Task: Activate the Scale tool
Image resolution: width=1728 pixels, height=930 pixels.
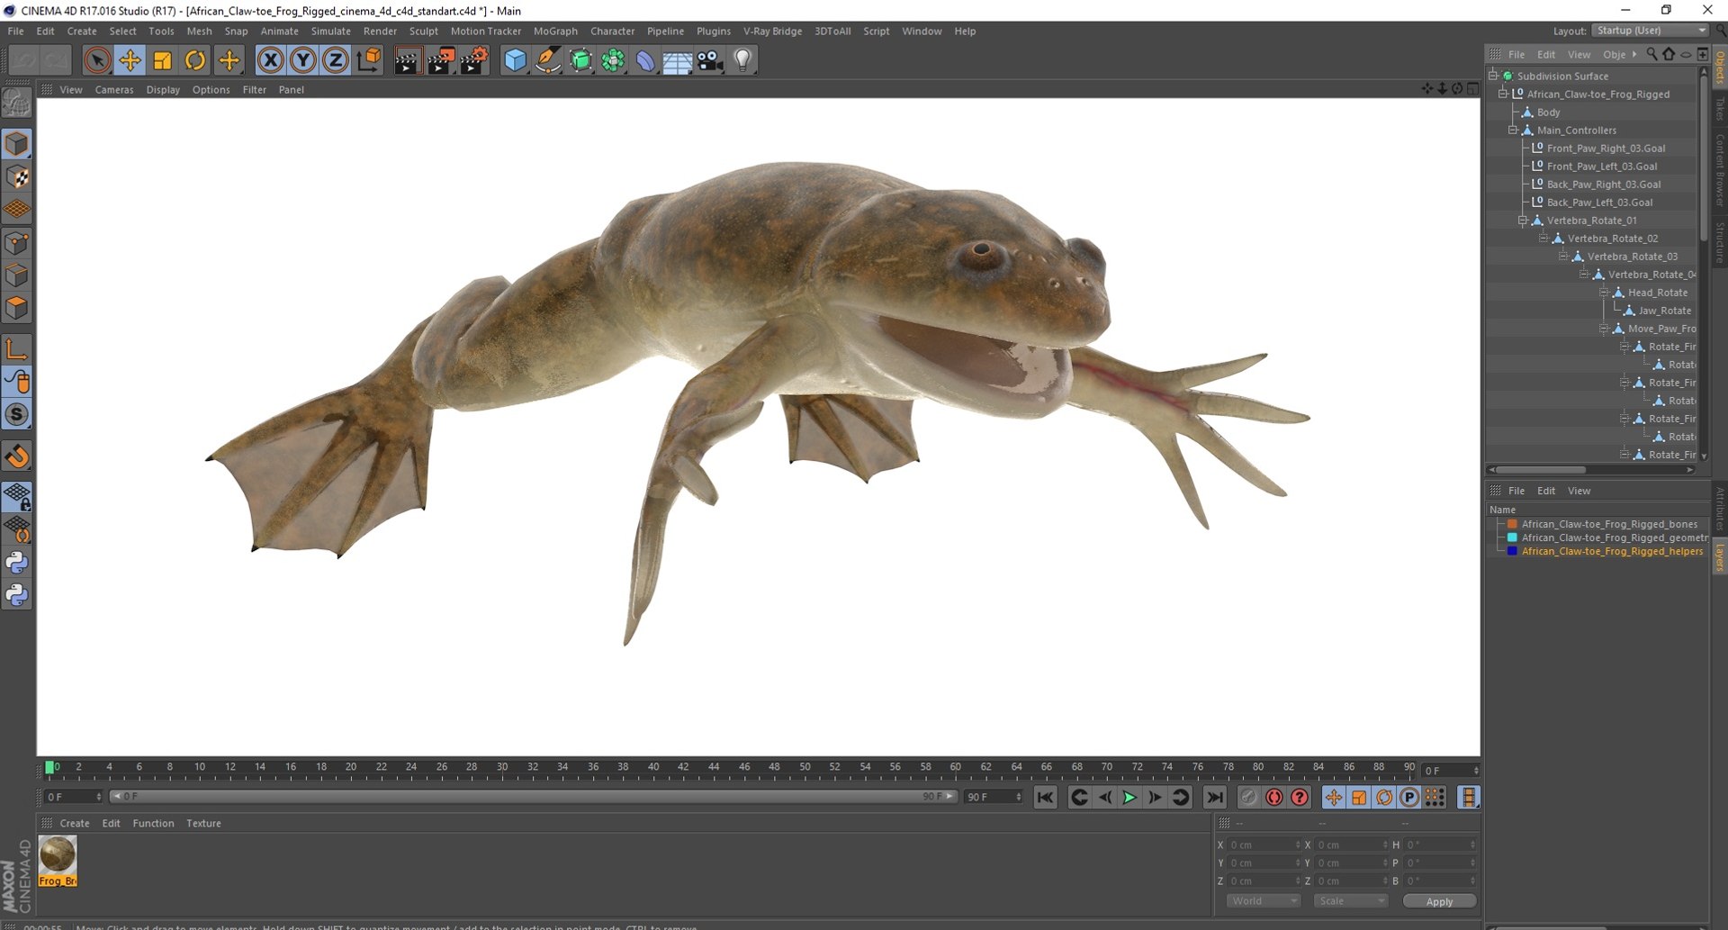Action: pyautogui.click(x=163, y=60)
